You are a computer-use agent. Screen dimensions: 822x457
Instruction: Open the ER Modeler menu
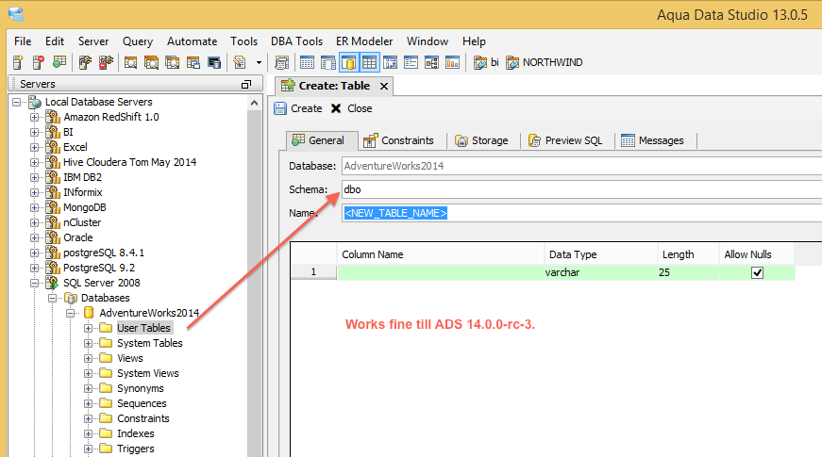click(364, 41)
